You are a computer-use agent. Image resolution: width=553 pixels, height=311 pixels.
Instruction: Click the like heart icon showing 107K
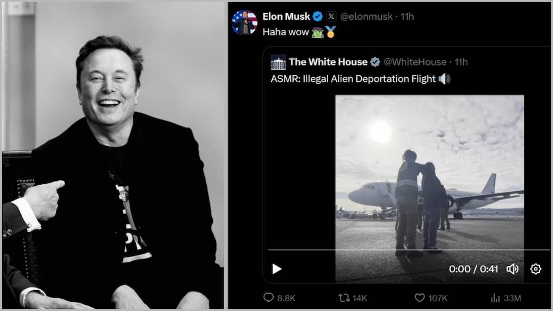click(420, 298)
